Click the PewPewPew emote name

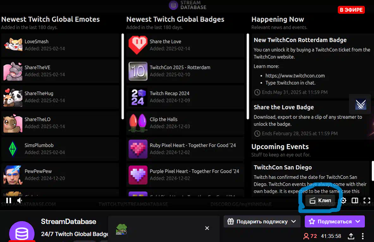coord(38,171)
